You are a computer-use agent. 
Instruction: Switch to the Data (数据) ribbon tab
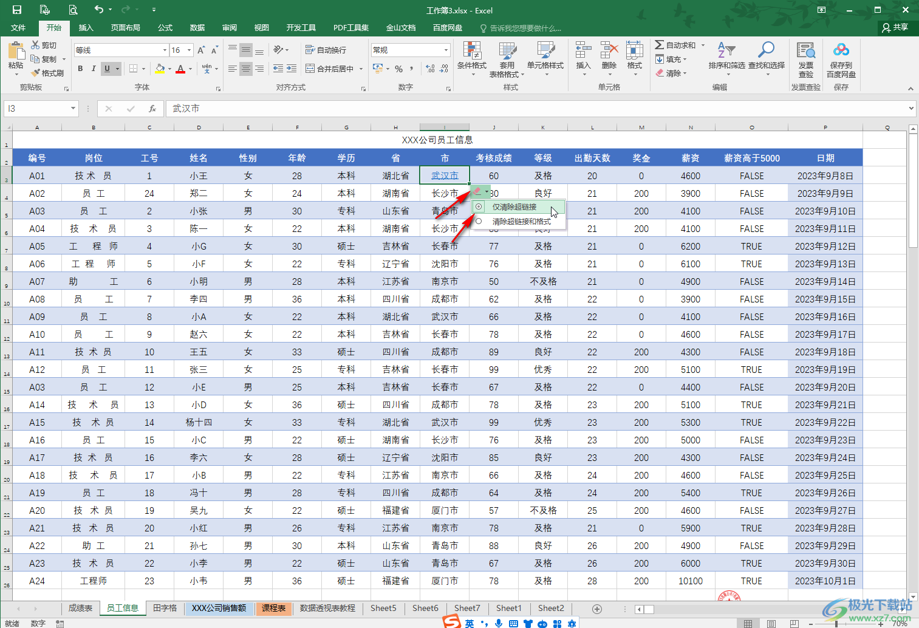click(197, 28)
